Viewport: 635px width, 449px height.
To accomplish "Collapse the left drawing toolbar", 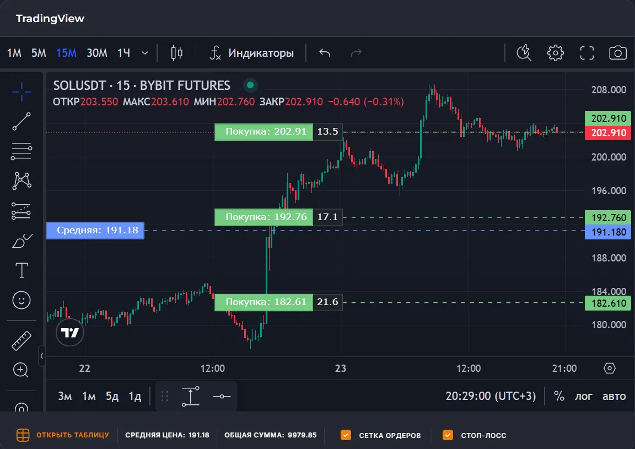I will pos(42,356).
